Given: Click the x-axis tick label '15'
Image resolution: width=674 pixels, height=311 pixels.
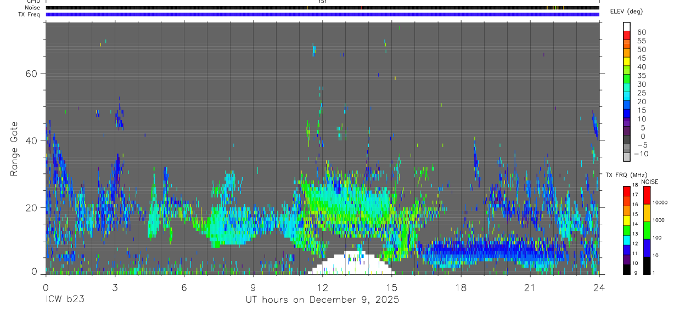Looking at the screenshot, I should tap(391, 287).
